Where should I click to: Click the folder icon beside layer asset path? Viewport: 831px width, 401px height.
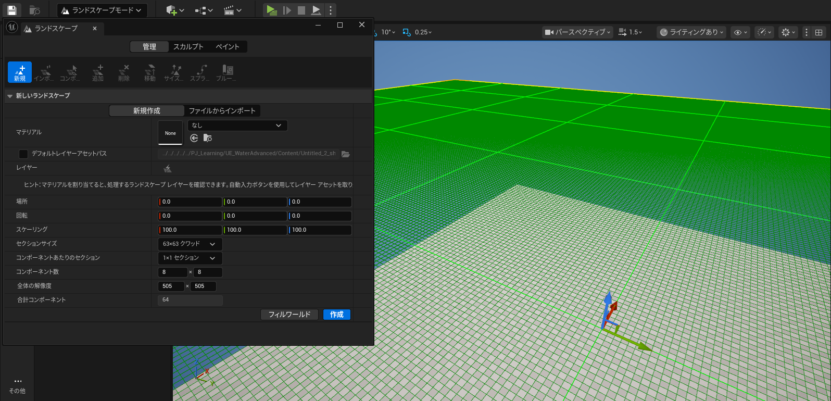(x=346, y=154)
